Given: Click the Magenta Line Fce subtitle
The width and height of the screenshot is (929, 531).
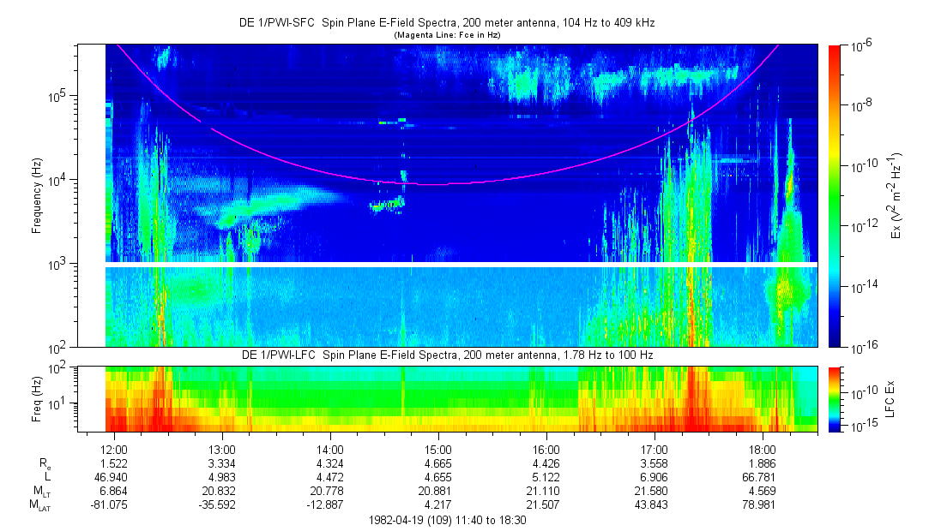Looking at the screenshot, I should [446, 35].
